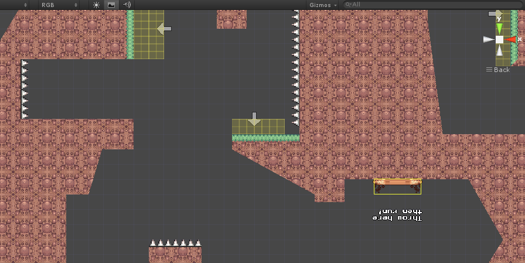Viewport: 525px width, 263px height.
Task: Select the yellow grid zone beside left arrow
Action: (149, 35)
